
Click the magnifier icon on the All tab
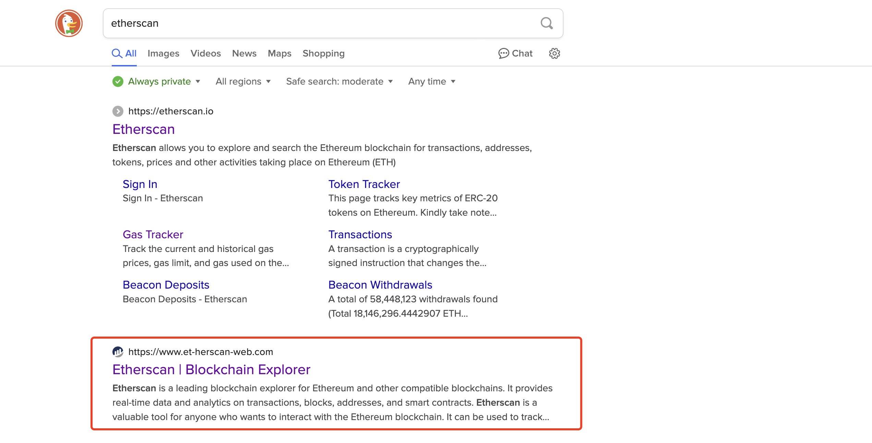[x=117, y=53]
